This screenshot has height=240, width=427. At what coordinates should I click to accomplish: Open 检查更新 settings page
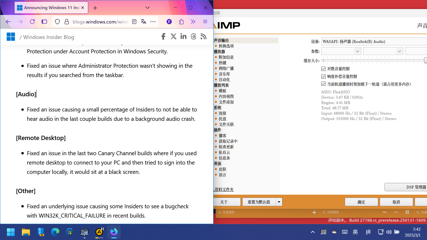tap(226, 147)
